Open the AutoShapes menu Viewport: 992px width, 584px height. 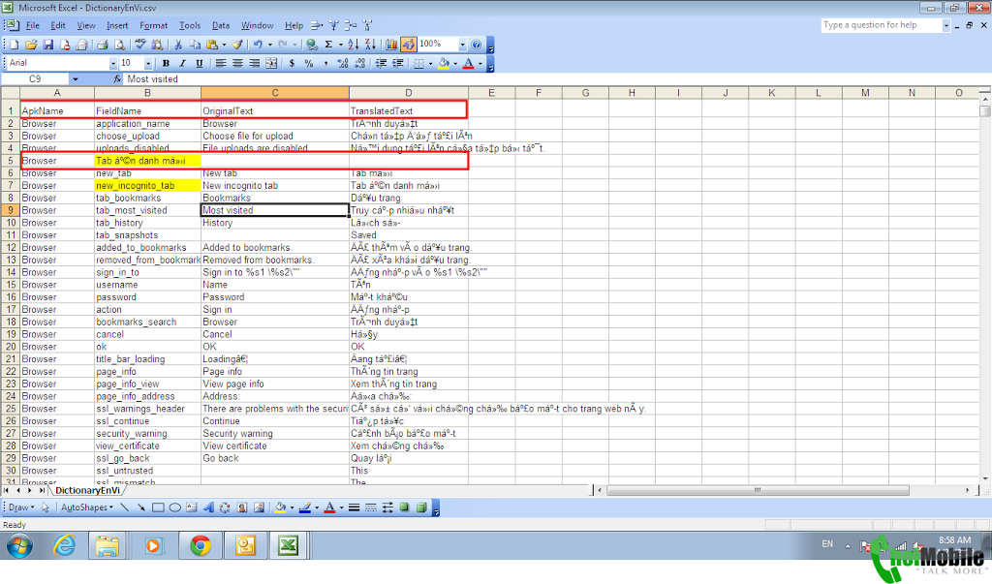coord(86,507)
